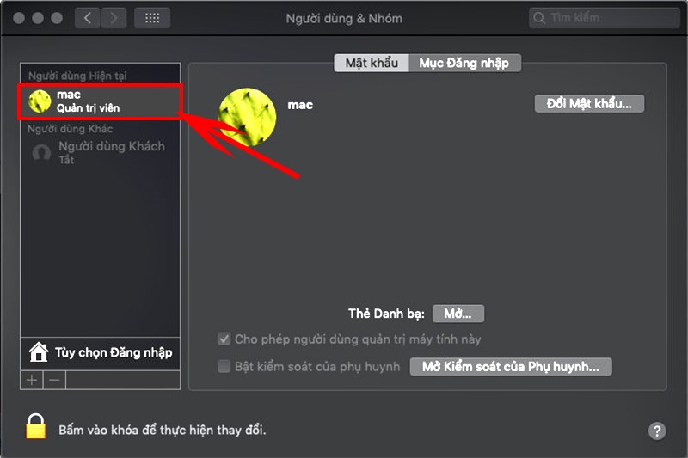Show all preferences grid icon

[152, 18]
